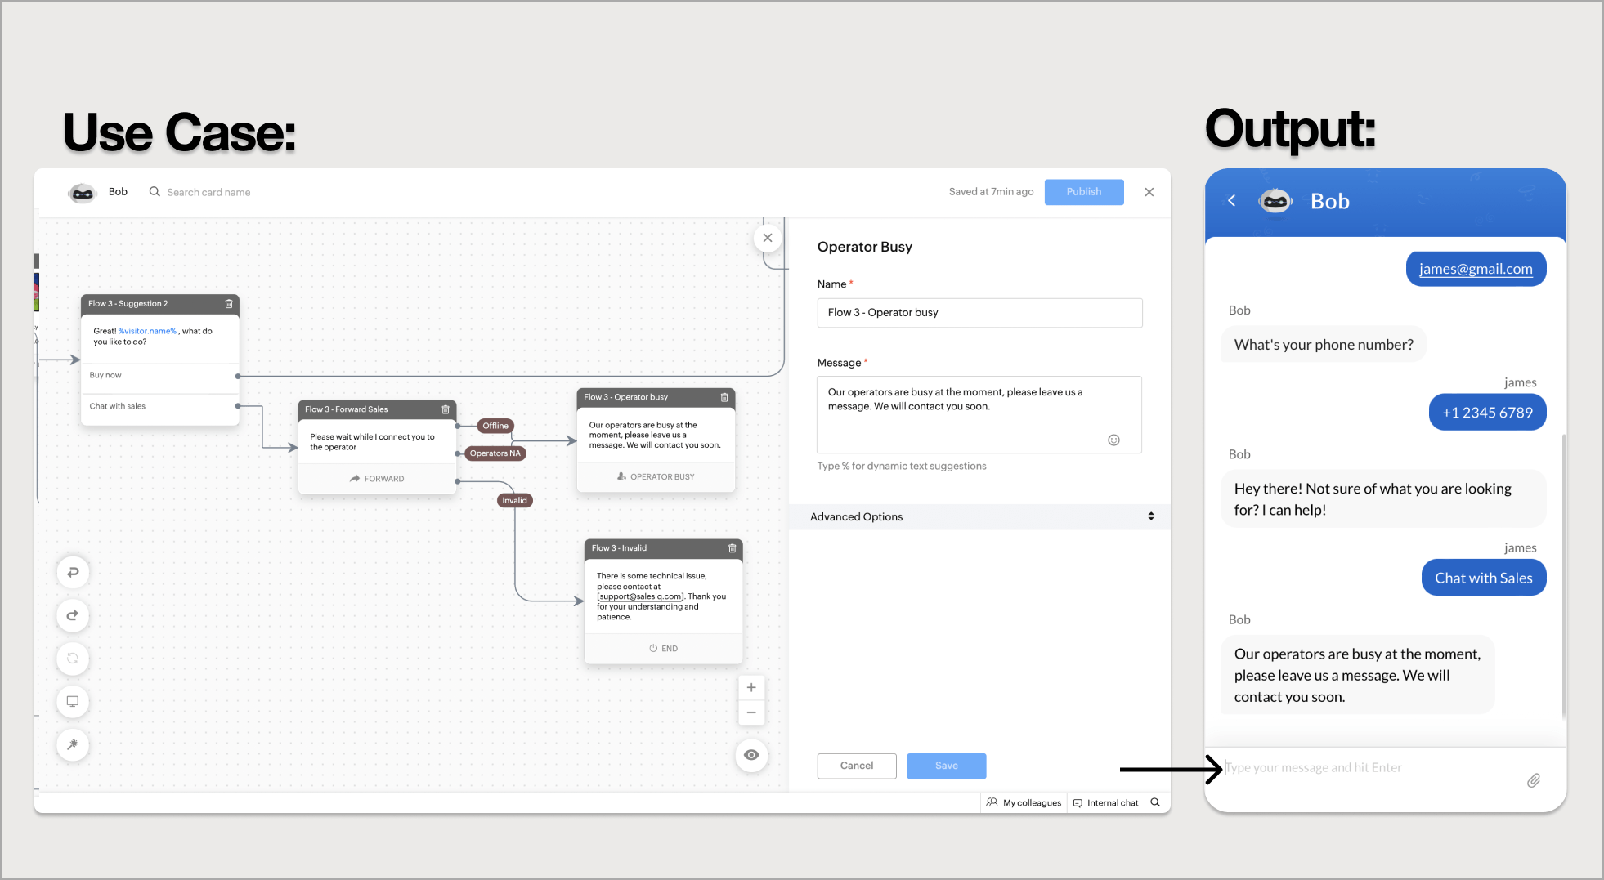Screen dimensions: 1604x880
Task: Click the 'Saved at 7min ago' status text
Action: (991, 192)
